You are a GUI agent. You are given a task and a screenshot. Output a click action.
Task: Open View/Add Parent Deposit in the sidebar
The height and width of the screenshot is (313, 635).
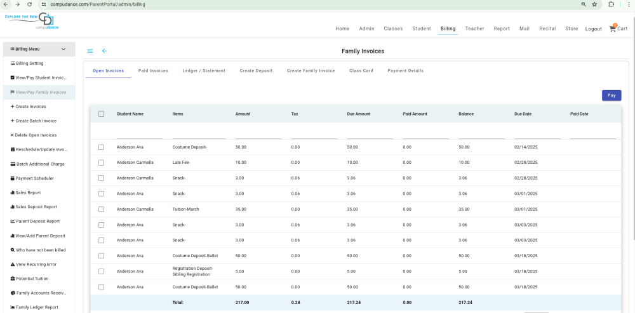tap(39, 236)
